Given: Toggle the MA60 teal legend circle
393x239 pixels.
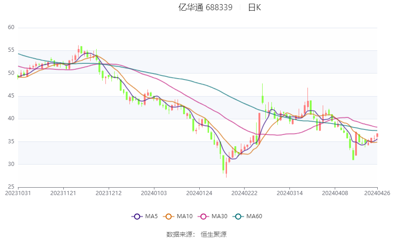Looking at the screenshot, I should pos(239,216).
